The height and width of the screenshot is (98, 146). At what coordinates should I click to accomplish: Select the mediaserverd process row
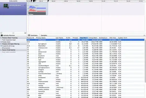tap(85, 48)
